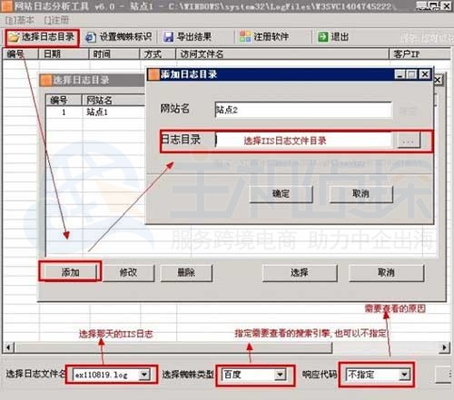The height and width of the screenshot is (400, 454).
Task: Click horizontal scrollbar right arrow
Action: click(x=444, y=347)
